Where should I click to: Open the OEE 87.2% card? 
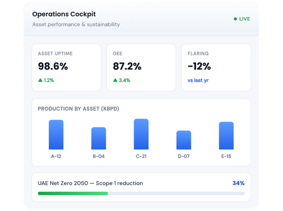(141, 68)
